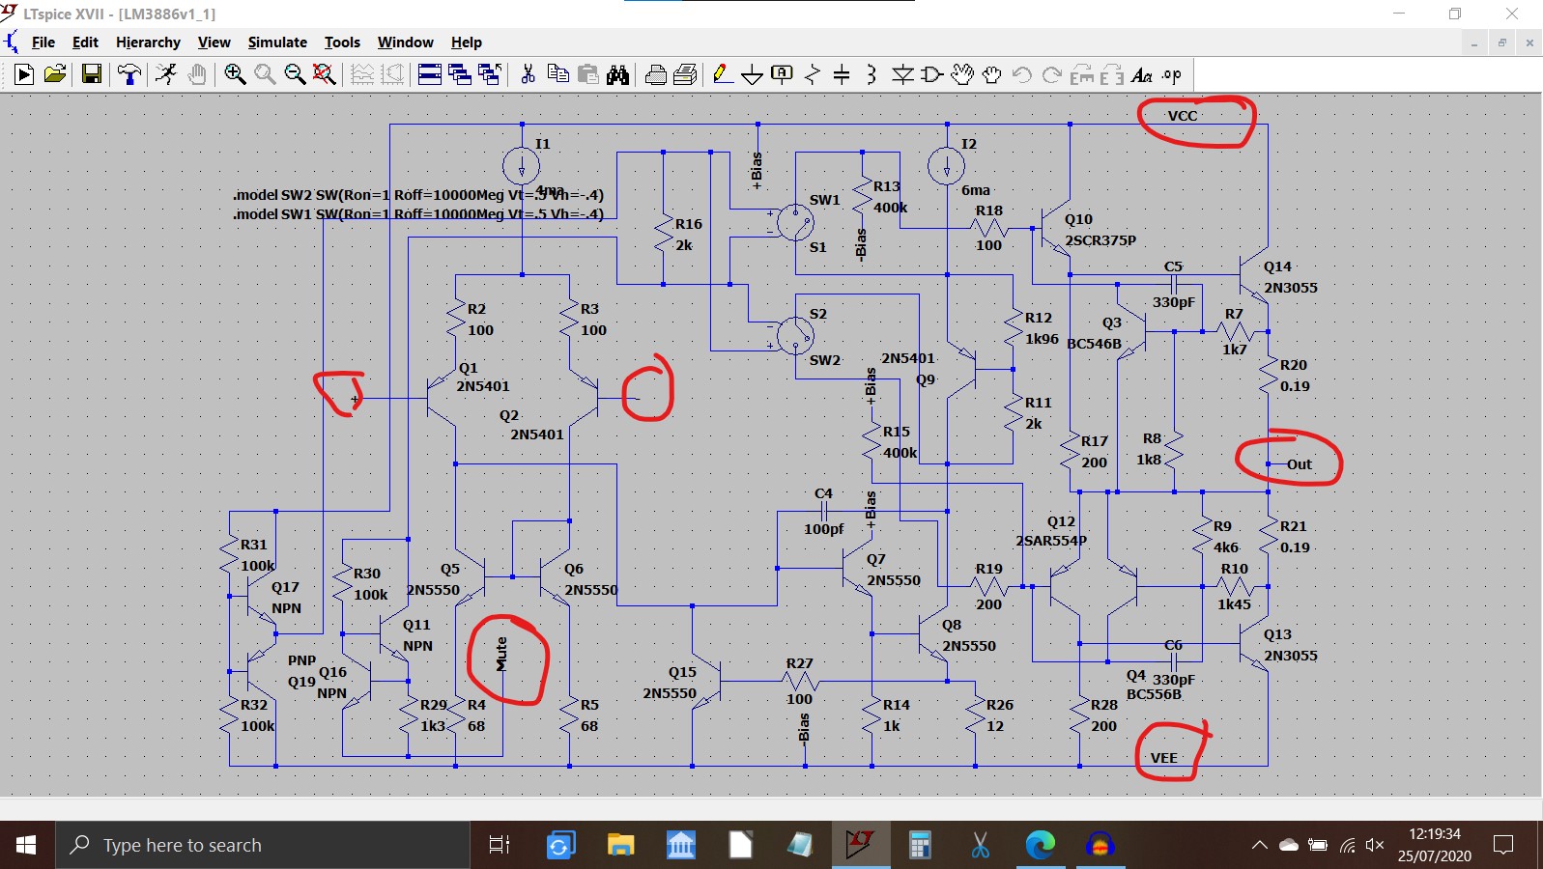Open the Edit menu
Screen dimensions: 1543x869
point(85,42)
